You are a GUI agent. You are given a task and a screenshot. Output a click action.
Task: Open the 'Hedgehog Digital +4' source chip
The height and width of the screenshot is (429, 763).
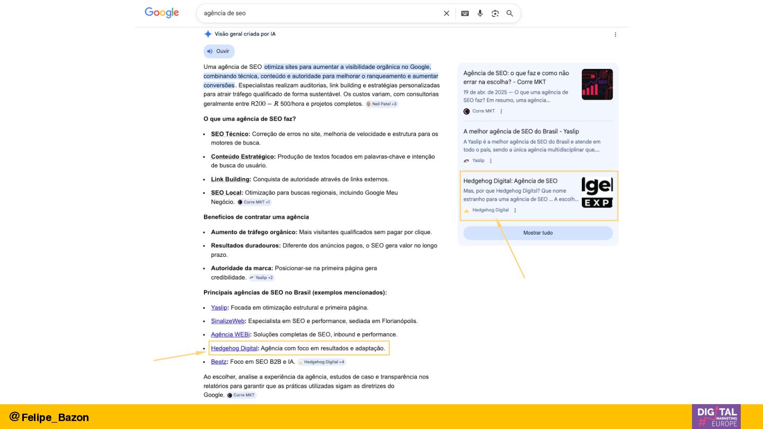pyautogui.click(x=321, y=362)
